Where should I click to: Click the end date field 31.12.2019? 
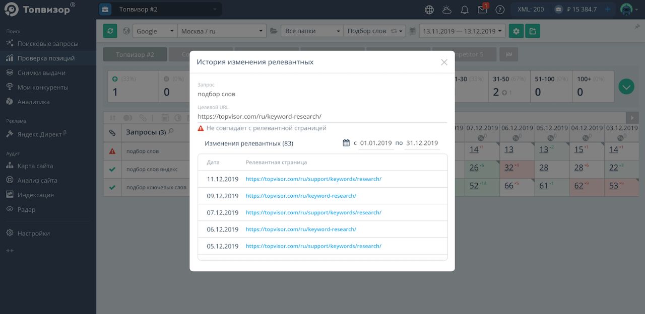[x=422, y=143]
